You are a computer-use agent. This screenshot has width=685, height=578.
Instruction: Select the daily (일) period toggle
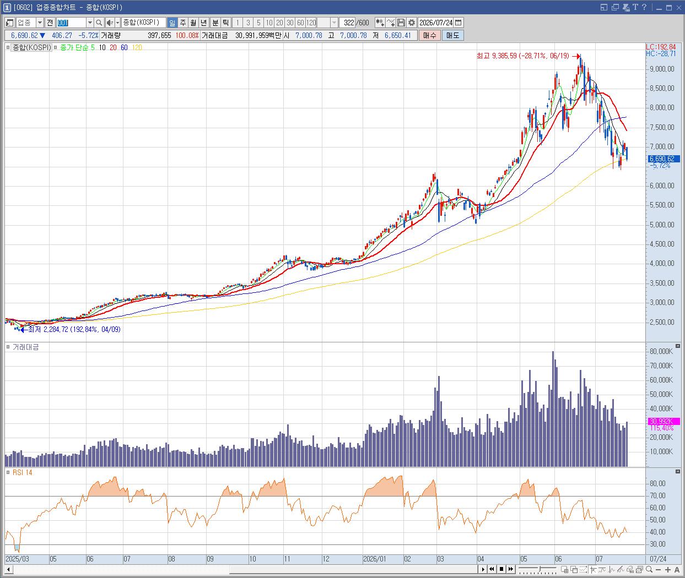172,23
